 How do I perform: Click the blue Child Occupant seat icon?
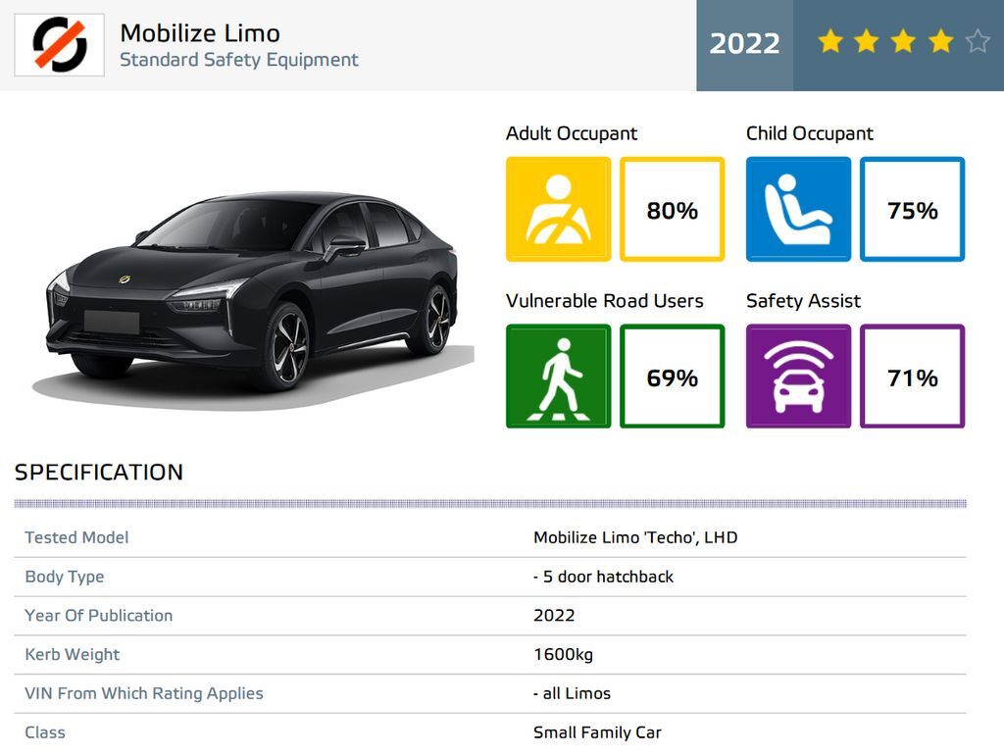tap(798, 210)
